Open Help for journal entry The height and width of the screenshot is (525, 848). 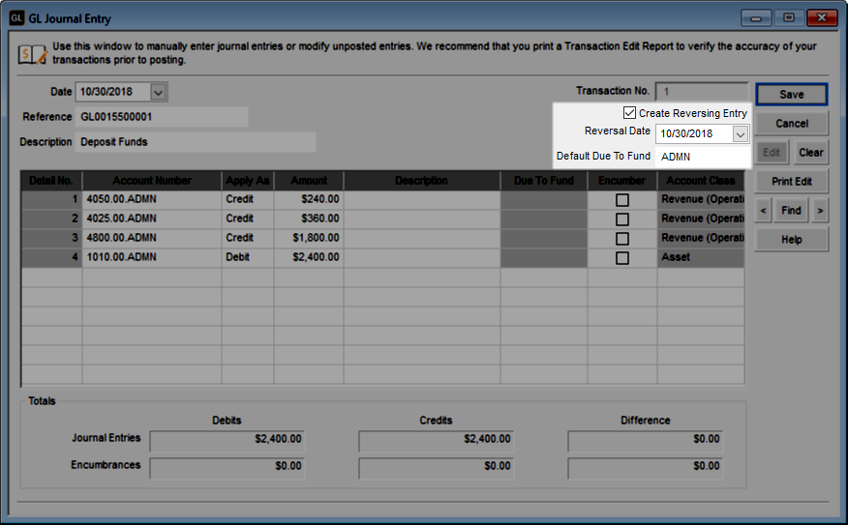click(791, 239)
